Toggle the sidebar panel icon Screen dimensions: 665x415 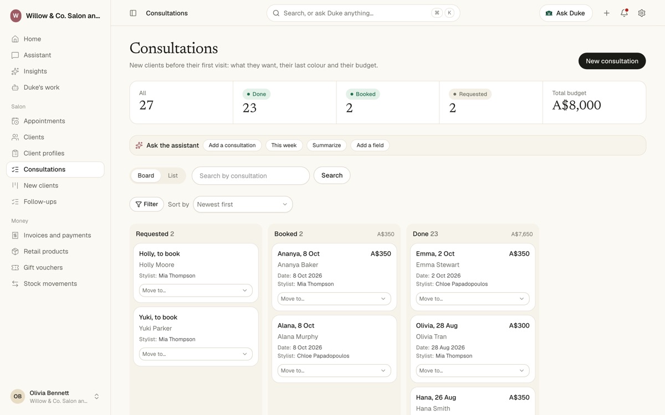click(x=133, y=13)
